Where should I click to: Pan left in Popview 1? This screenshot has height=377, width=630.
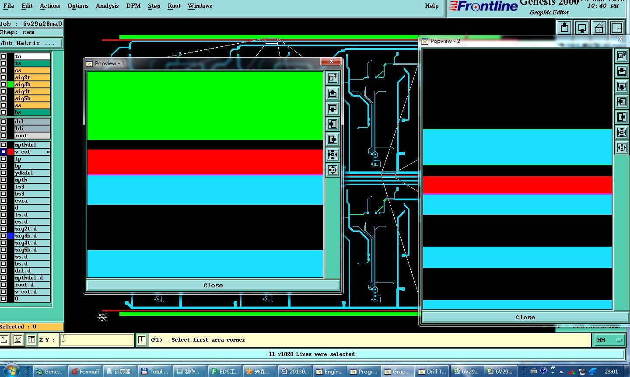point(333,124)
